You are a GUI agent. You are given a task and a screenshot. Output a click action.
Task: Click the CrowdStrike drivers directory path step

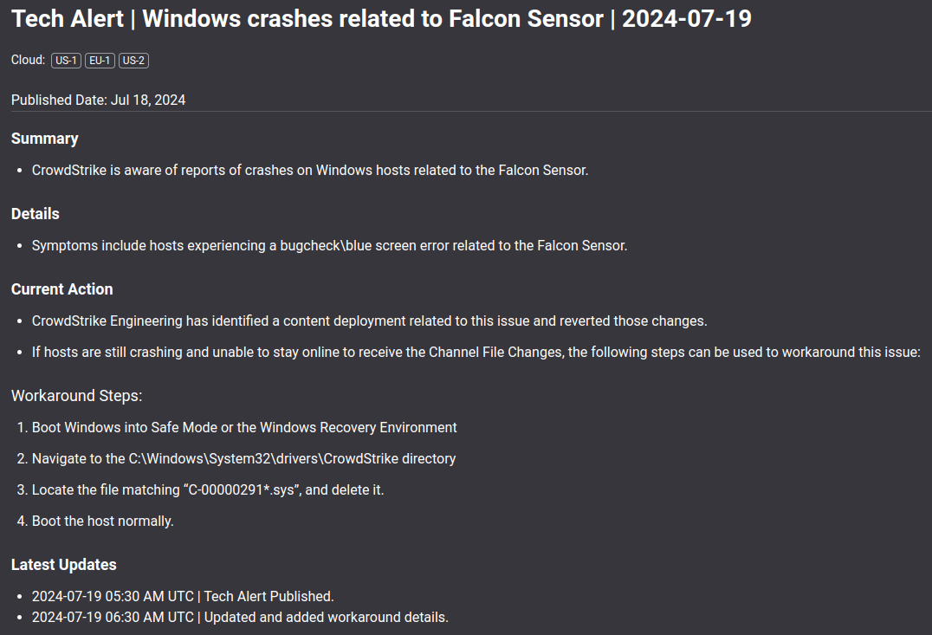(243, 459)
